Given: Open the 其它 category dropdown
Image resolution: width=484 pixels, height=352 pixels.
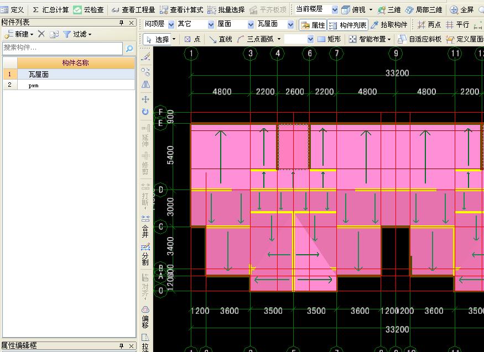Looking at the screenshot, I should pyautogui.click(x=211, y=24).
